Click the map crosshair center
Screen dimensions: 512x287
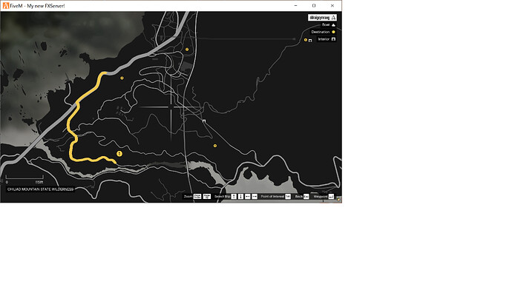(x=171, y=107)
